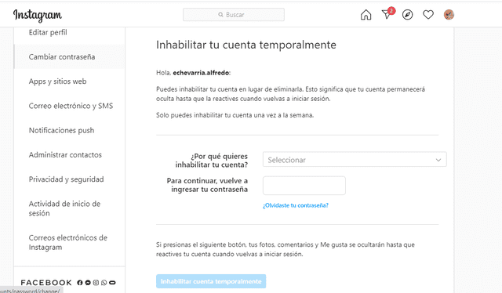
Task: Follow the ¿Olvidaste tu contraseña? link
Action: [296, 205]
